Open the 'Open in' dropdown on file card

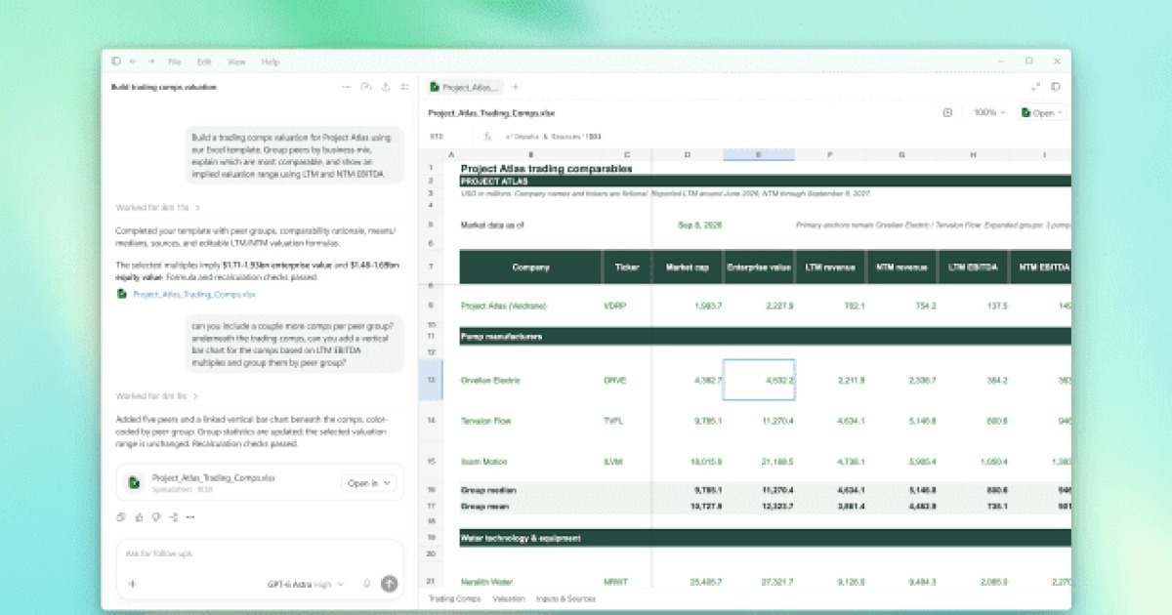[369, 482]
